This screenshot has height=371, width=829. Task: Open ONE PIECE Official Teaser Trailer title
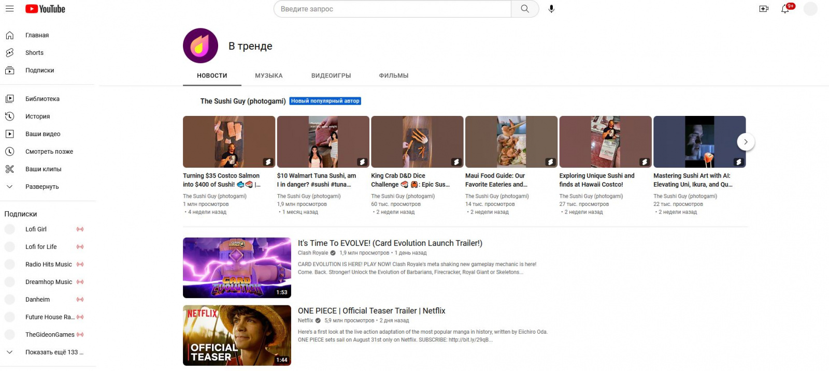pos(371,311)
